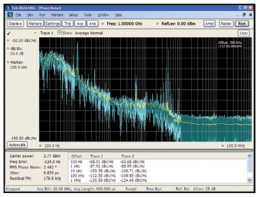Click the -150.00 dBc/Hz bottom scale label

(23, 138)
